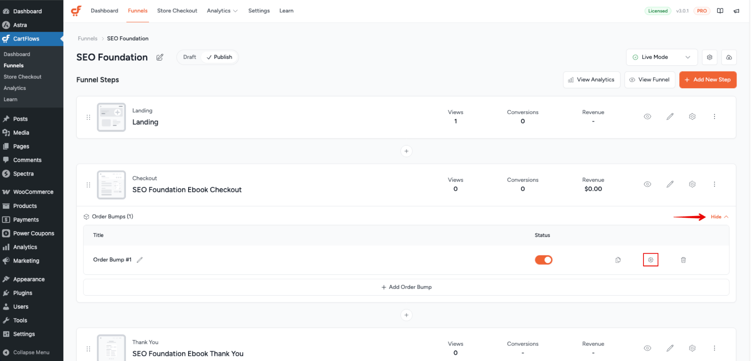
Task: Open Appearance in WordPress sidebar
Action: [x=31, y=279]
